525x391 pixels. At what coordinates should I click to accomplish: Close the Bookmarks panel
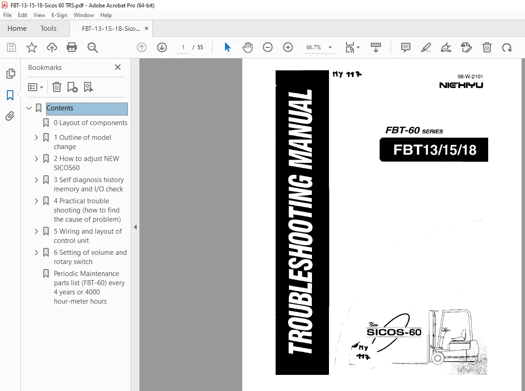click(118, 67)
